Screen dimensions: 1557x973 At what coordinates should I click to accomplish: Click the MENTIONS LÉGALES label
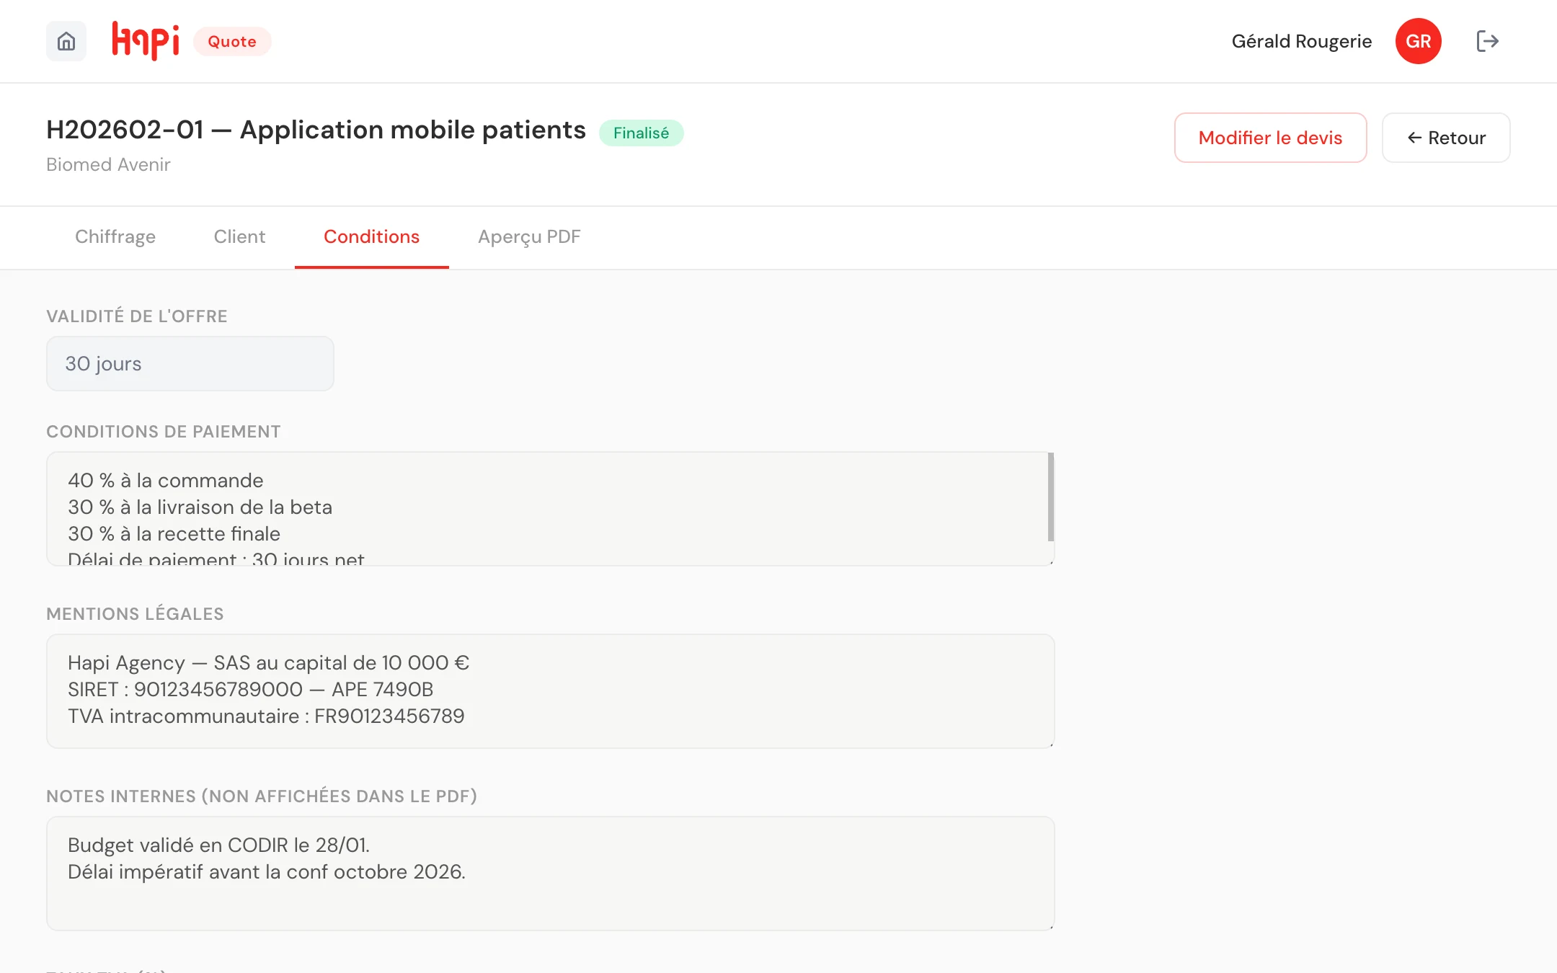pos(135,613)
